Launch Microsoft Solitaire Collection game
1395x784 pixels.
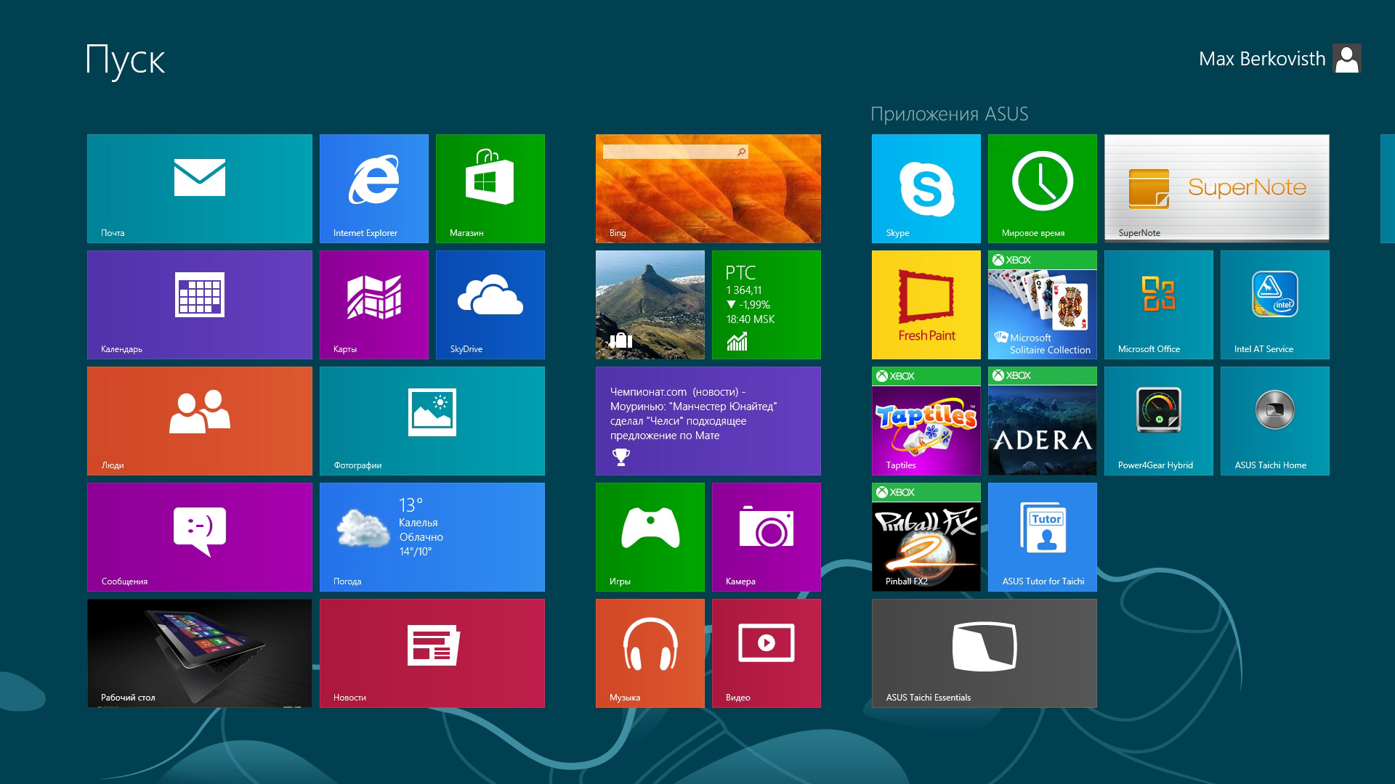(x=1042, y=304)
